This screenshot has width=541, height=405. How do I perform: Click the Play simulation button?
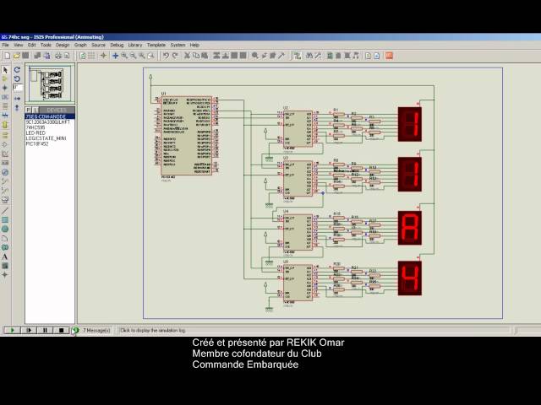(12, 330)
